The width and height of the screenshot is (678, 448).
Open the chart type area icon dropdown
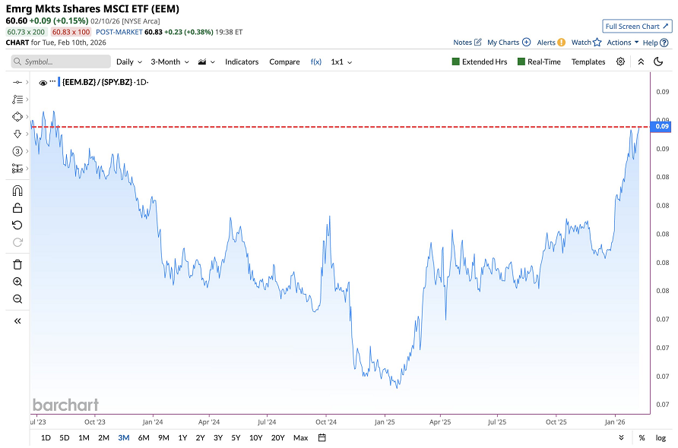click(x=206, y=62)
